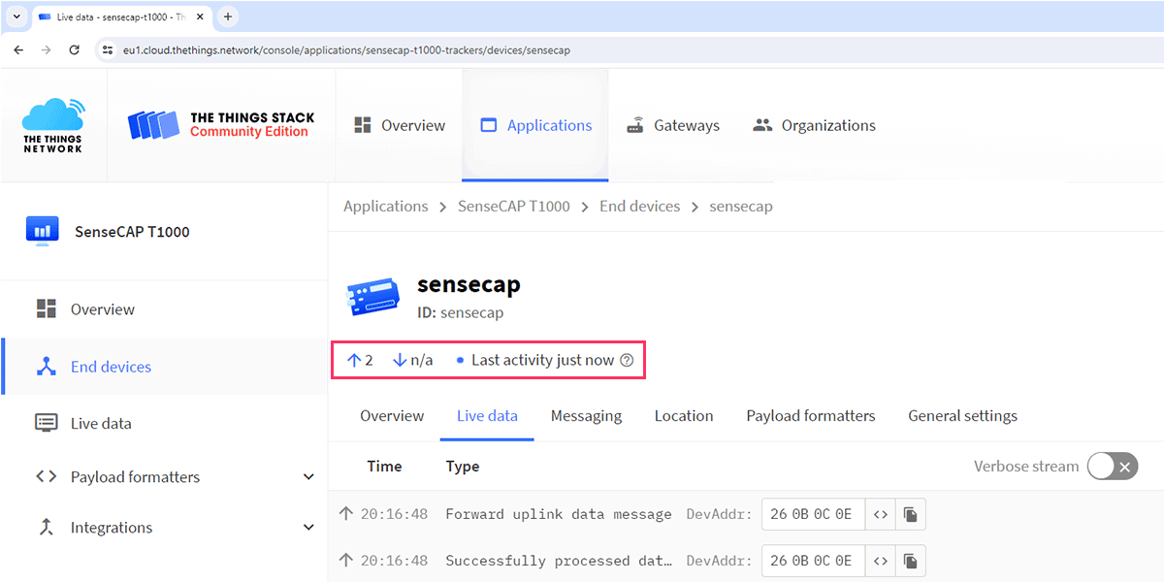Switch to the Messaging tab
1164x582 pixels.
pos(586,416)
